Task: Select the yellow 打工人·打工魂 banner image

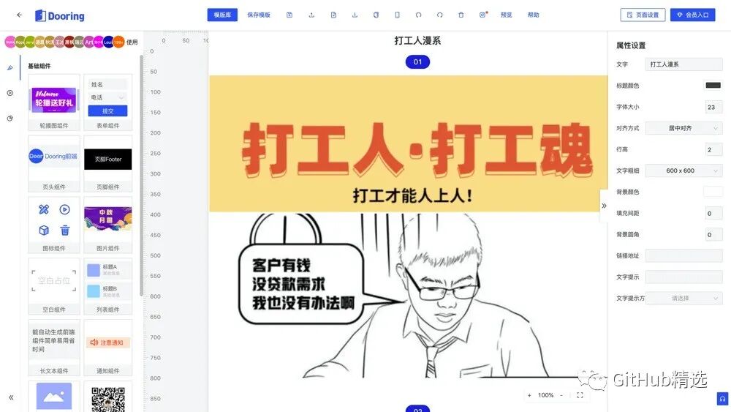Action: coord(409,143)
